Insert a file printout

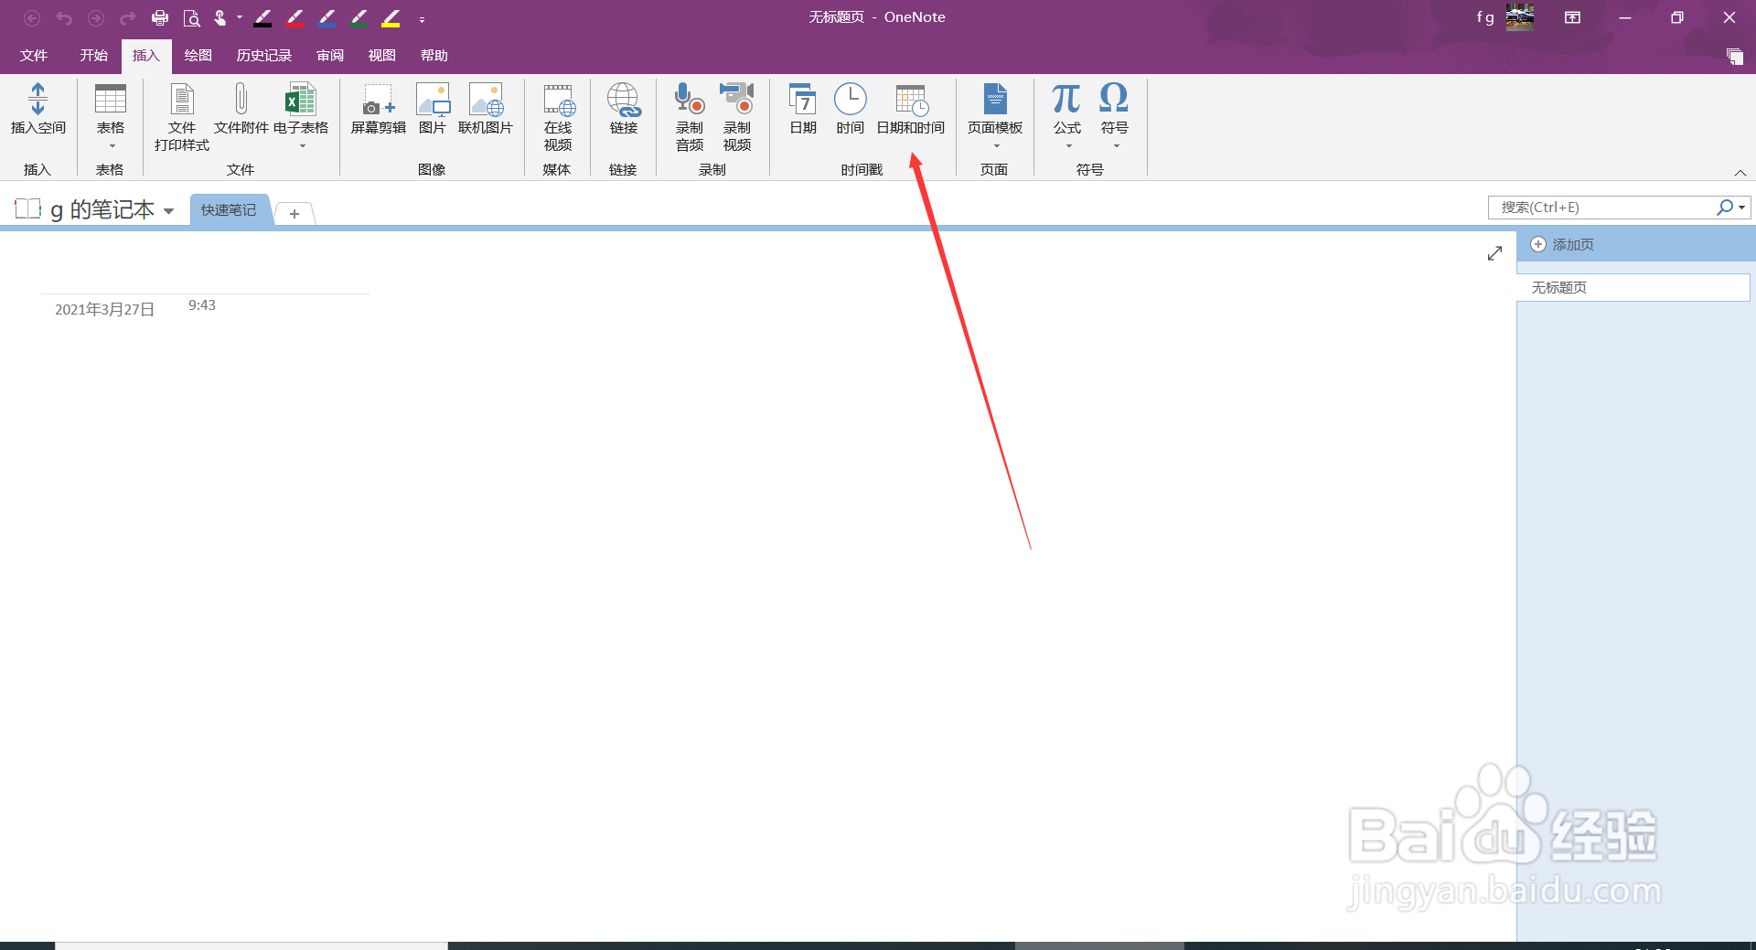click(x=182, y=117)
